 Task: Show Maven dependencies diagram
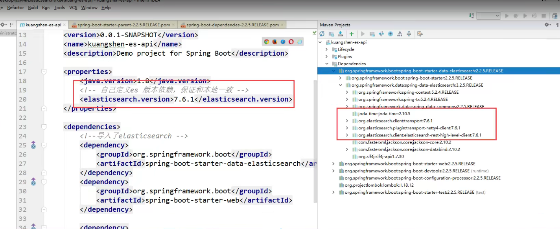point(400,34)
